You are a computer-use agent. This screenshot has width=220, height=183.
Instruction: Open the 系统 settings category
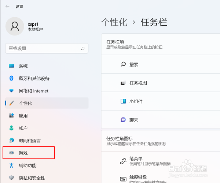[x=47, y=66]
